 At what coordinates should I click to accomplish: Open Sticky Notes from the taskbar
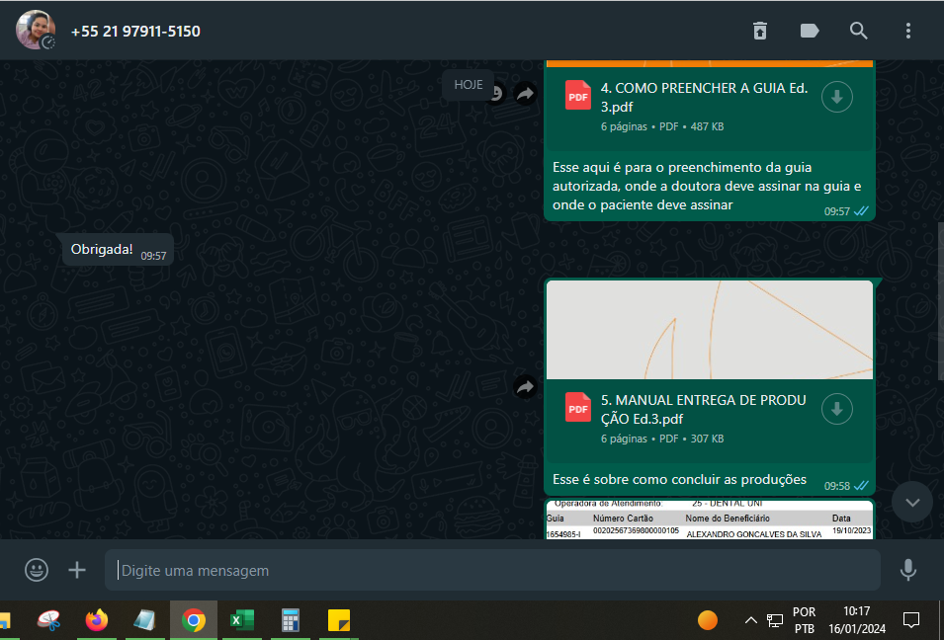(339, 620)
